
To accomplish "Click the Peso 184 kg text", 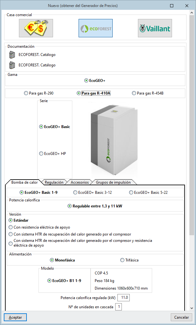I will 104,281.
